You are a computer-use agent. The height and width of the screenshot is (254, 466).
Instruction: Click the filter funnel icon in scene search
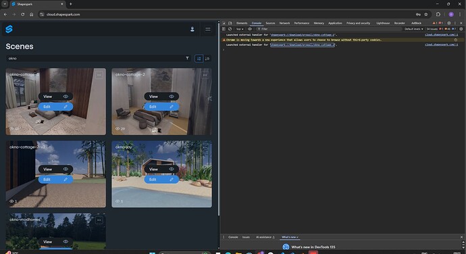187,58
